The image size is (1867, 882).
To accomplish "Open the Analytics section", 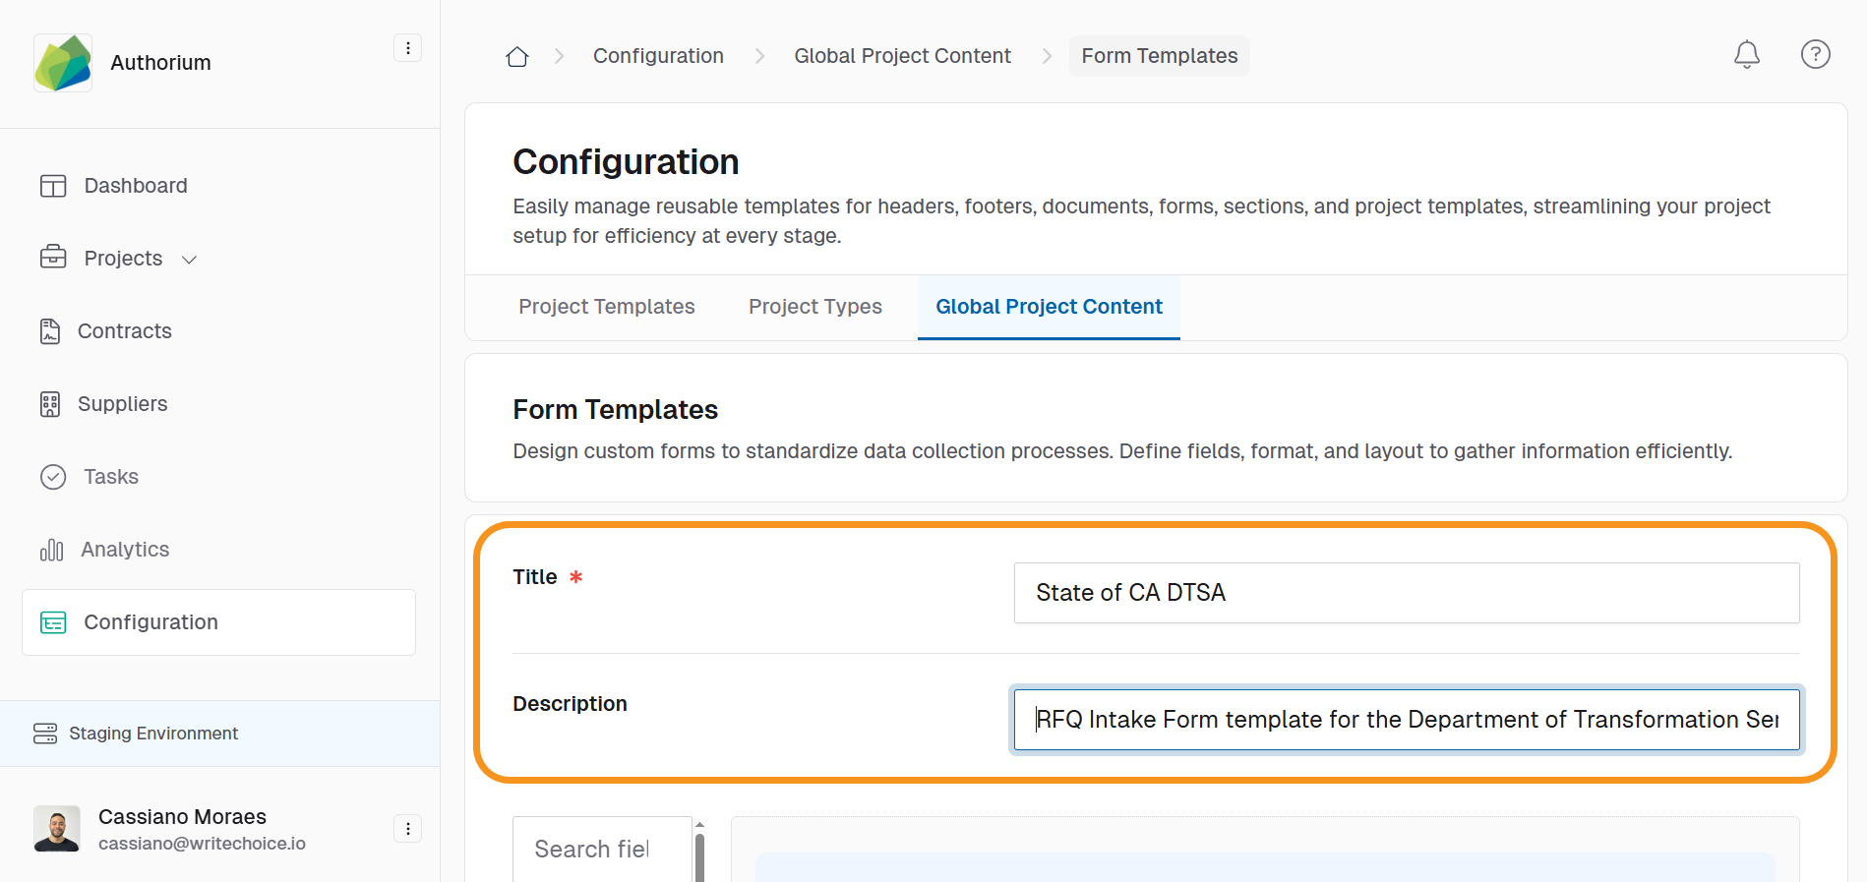I will click(124, 550).
